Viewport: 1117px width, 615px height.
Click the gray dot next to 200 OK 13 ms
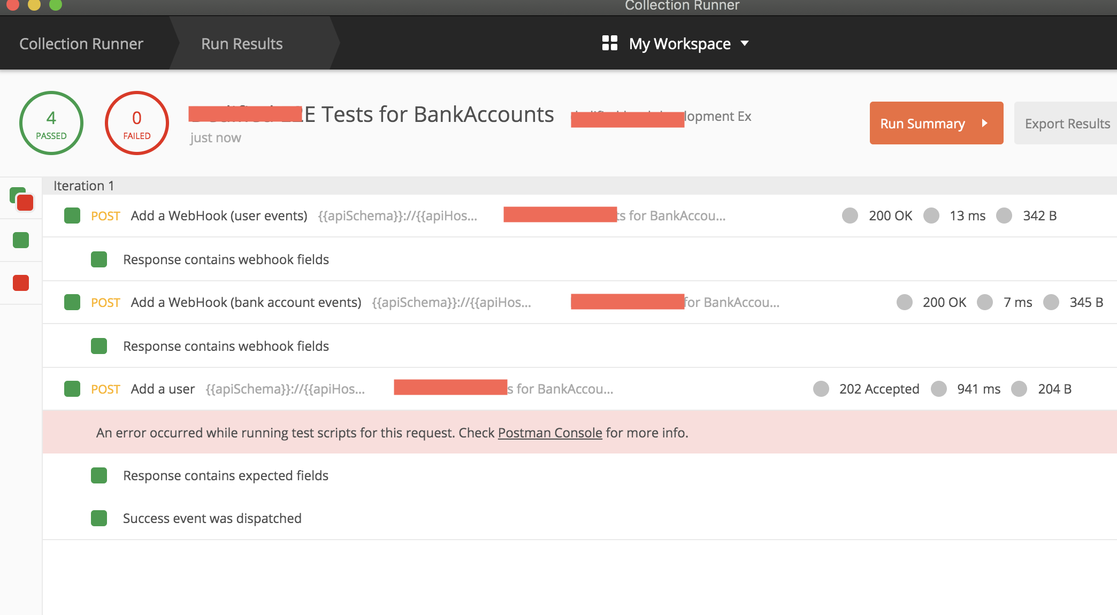click(850, 216)
